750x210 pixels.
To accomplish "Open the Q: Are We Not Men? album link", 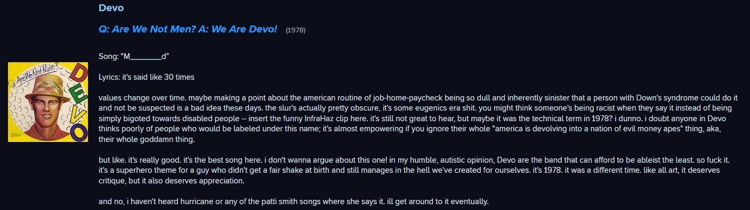I will (x=188, y=29).
